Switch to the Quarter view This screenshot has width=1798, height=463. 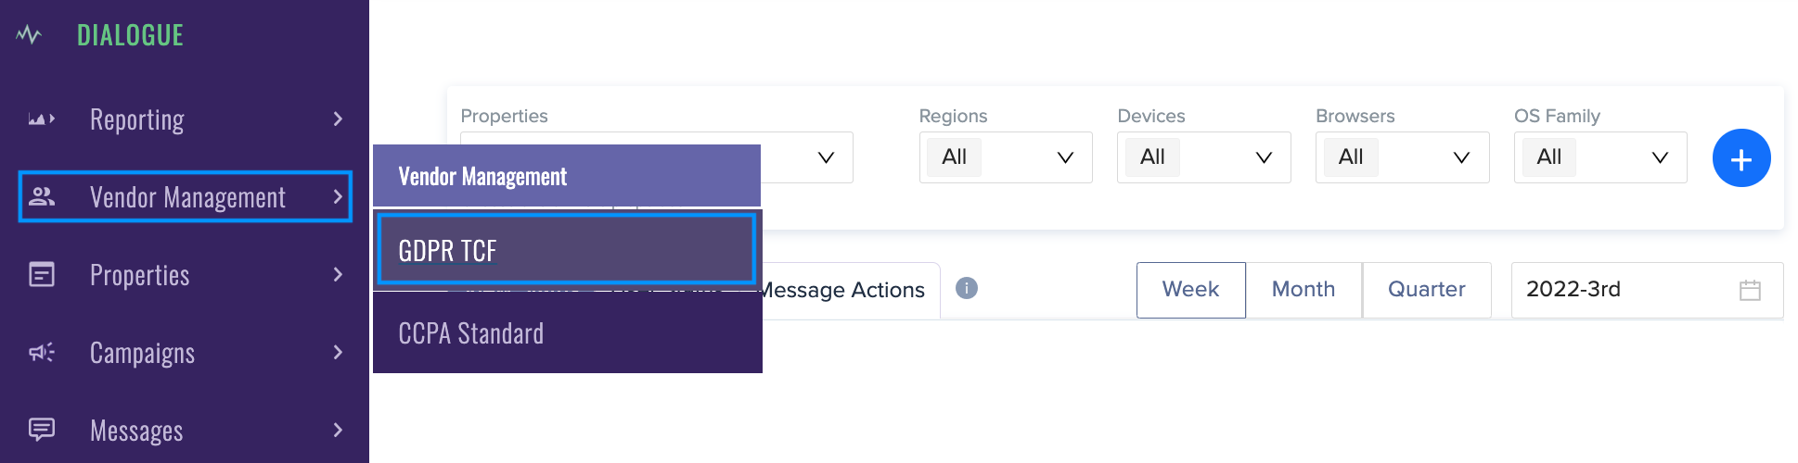(1426, 290)
